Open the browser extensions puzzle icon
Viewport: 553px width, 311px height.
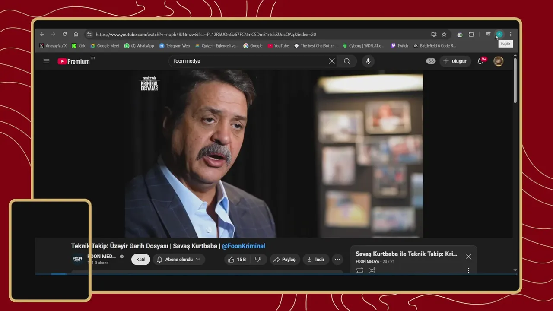pos(471,34)
